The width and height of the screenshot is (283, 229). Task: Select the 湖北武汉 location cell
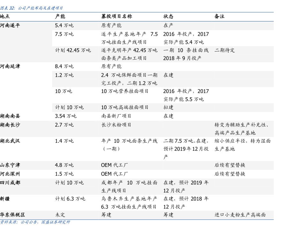10,141
